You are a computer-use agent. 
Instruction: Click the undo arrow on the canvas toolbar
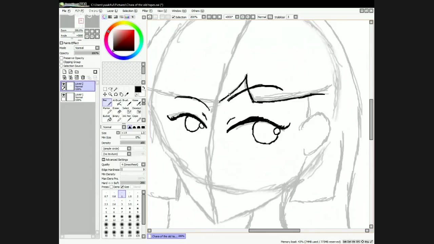(x=150, y=17)
